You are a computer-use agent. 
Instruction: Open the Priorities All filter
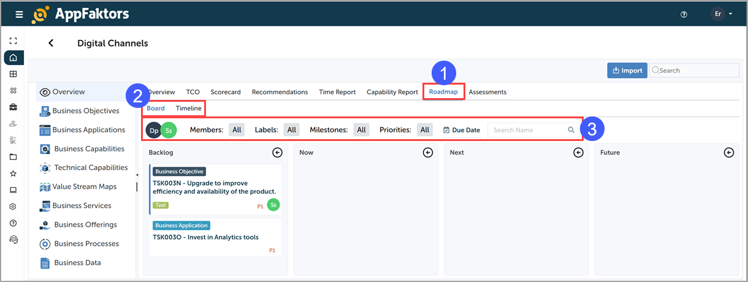425,130
